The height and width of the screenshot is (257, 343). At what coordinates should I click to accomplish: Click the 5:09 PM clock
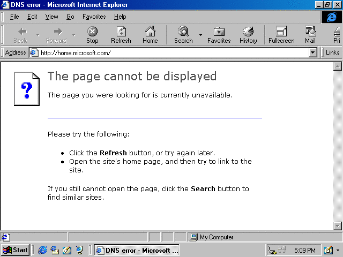304,250
